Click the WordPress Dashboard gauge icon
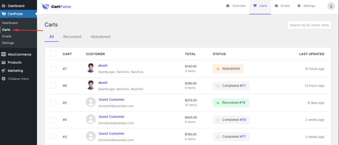Screen dimensions: 339x145 3,6
